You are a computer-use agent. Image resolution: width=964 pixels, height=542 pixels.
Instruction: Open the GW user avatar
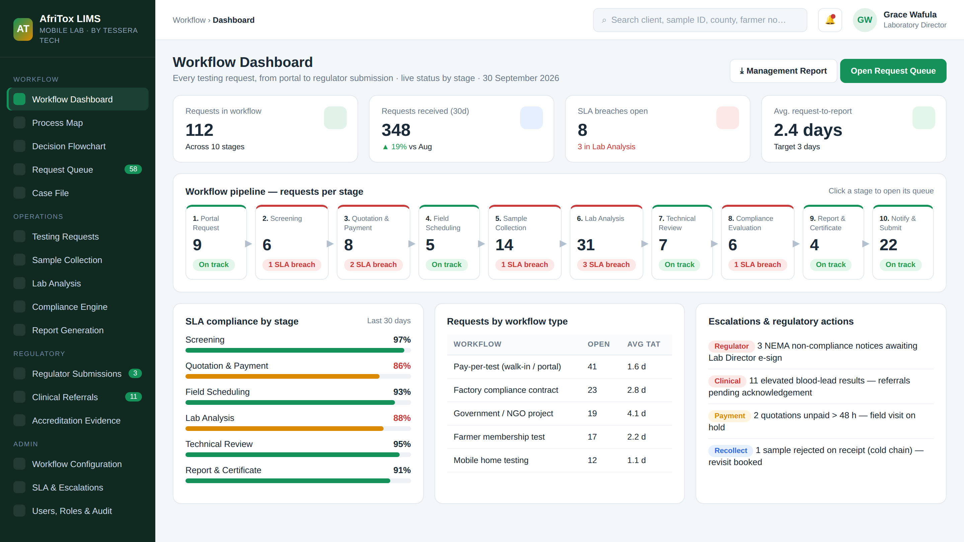[x=865, y=20]
